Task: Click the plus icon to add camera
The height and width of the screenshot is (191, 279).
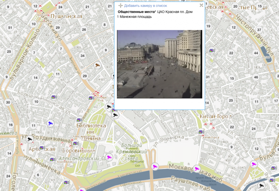Action: click(x=120, y=6)
